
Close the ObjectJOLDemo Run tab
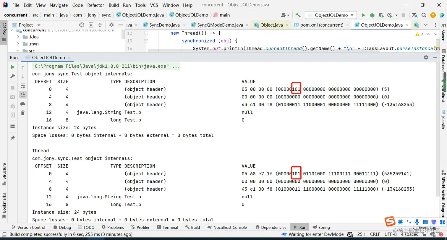click(69, 58)
